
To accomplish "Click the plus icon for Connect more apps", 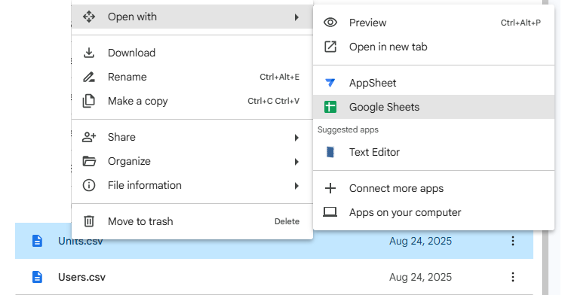I will [x=330, y=188].
